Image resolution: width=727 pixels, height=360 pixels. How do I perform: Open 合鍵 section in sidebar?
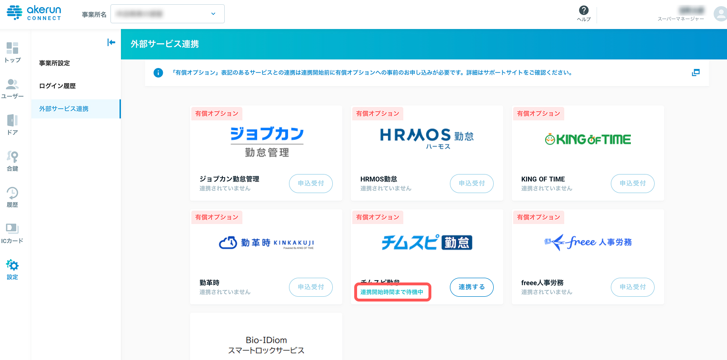(12, 161)
